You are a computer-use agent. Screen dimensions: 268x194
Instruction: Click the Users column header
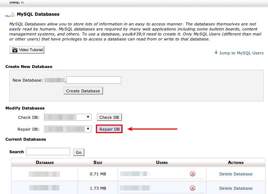coord(162,163)
